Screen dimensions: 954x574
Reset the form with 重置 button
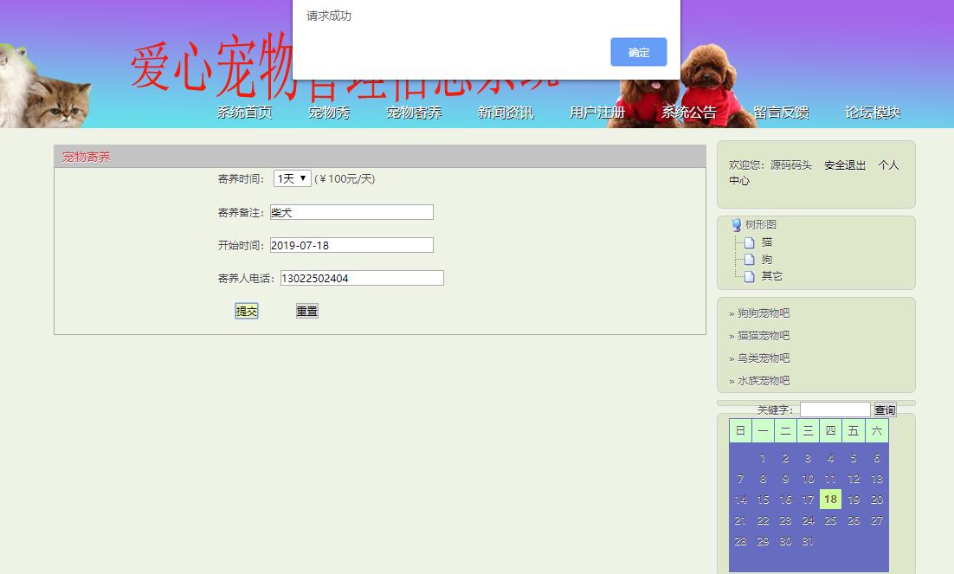[x=306, y=311]
